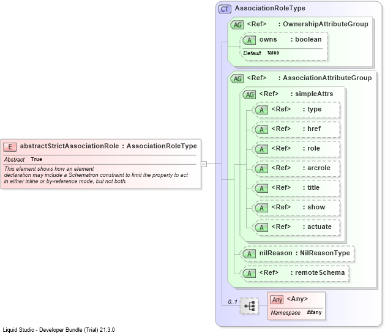
Task: Click the CT complex type icon
Action: 225,9
